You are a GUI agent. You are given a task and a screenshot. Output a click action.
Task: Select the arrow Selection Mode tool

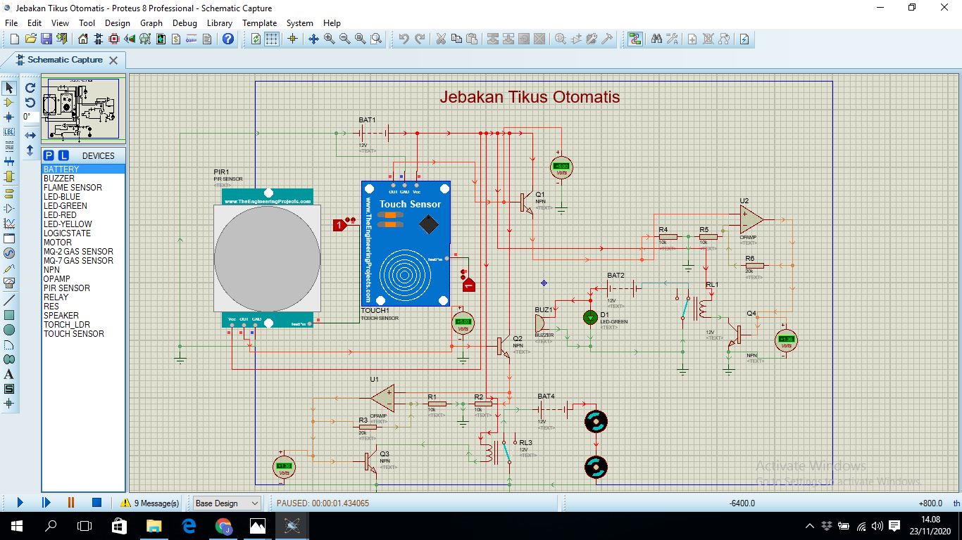click(x=9, y=88)
